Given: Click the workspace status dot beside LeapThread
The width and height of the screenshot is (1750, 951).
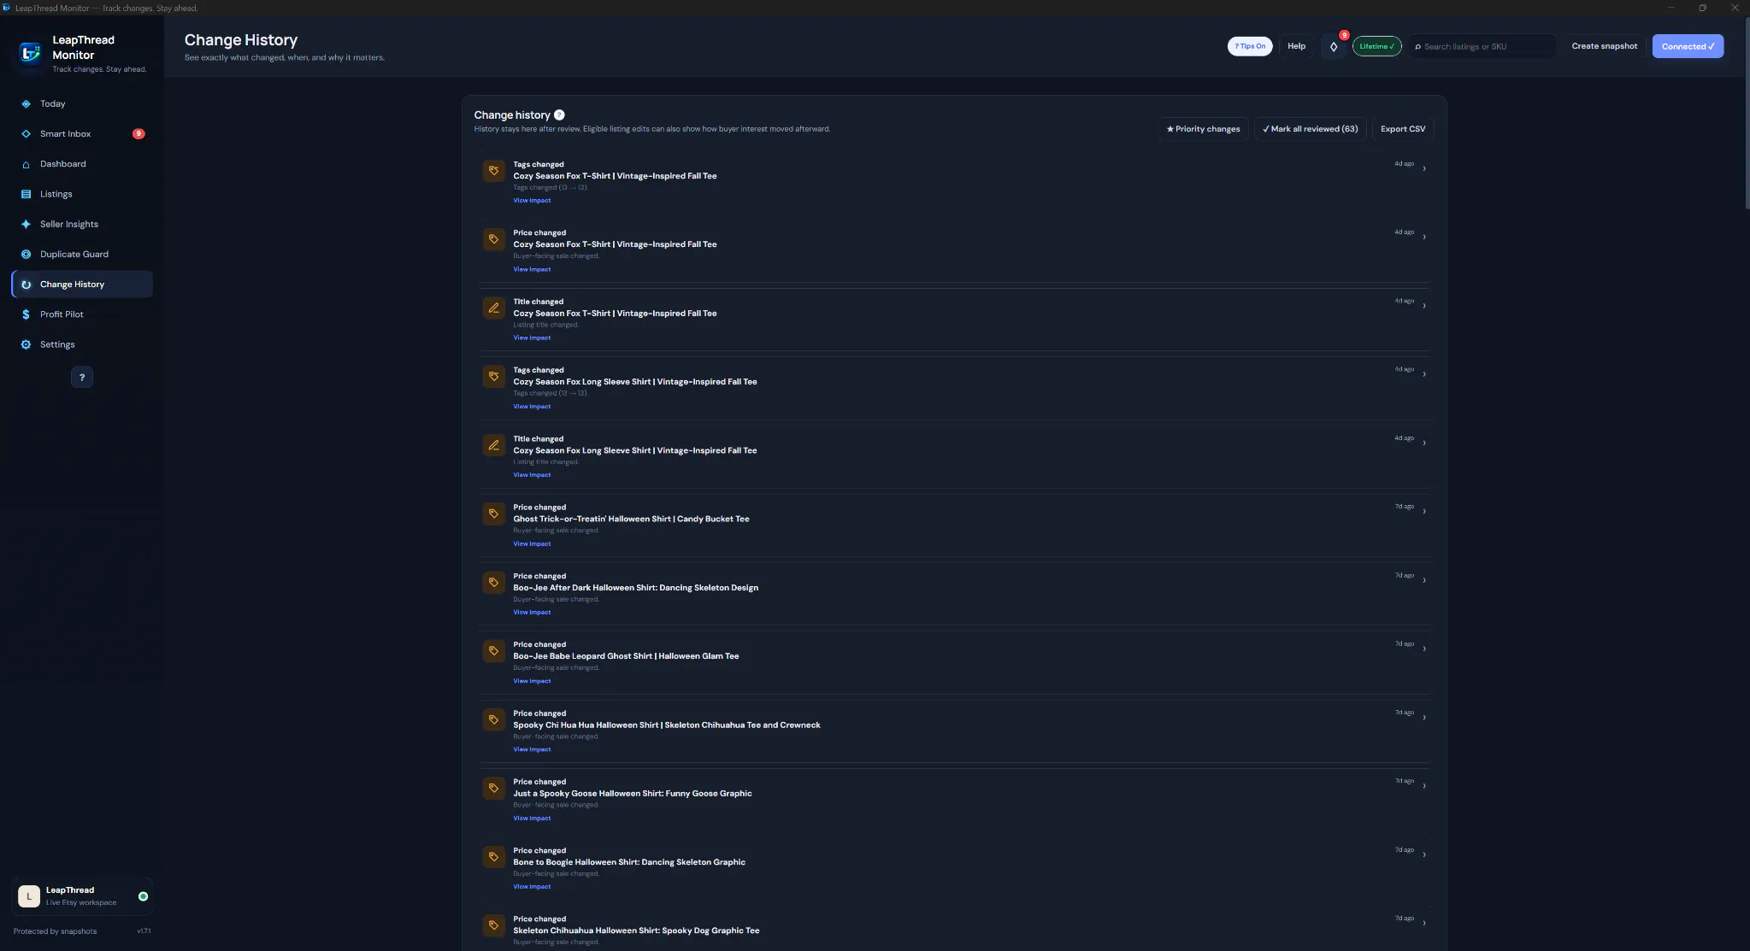Looking at the screenshot, I should [143, 896].
